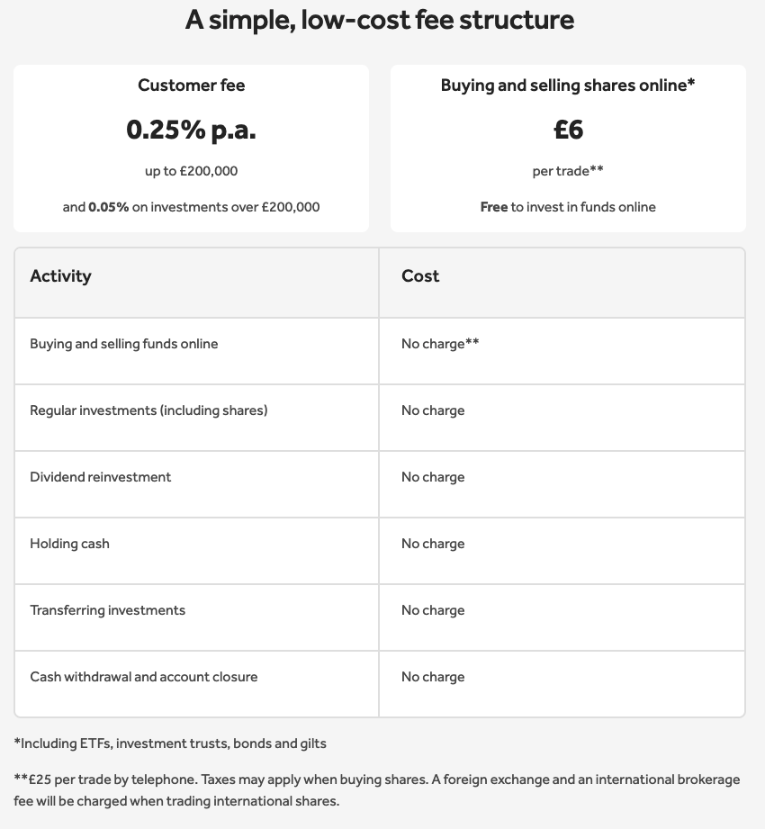Select the 'Buying and selling funds online' row
The width and height of the screenshot is (765, 829).
click(380, 351)
